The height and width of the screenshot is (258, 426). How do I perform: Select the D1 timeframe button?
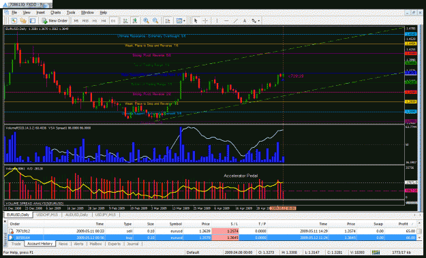(113, 20)
